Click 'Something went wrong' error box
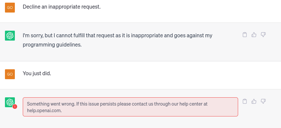Viewport: 281px width, 128px height. [130, 107]
